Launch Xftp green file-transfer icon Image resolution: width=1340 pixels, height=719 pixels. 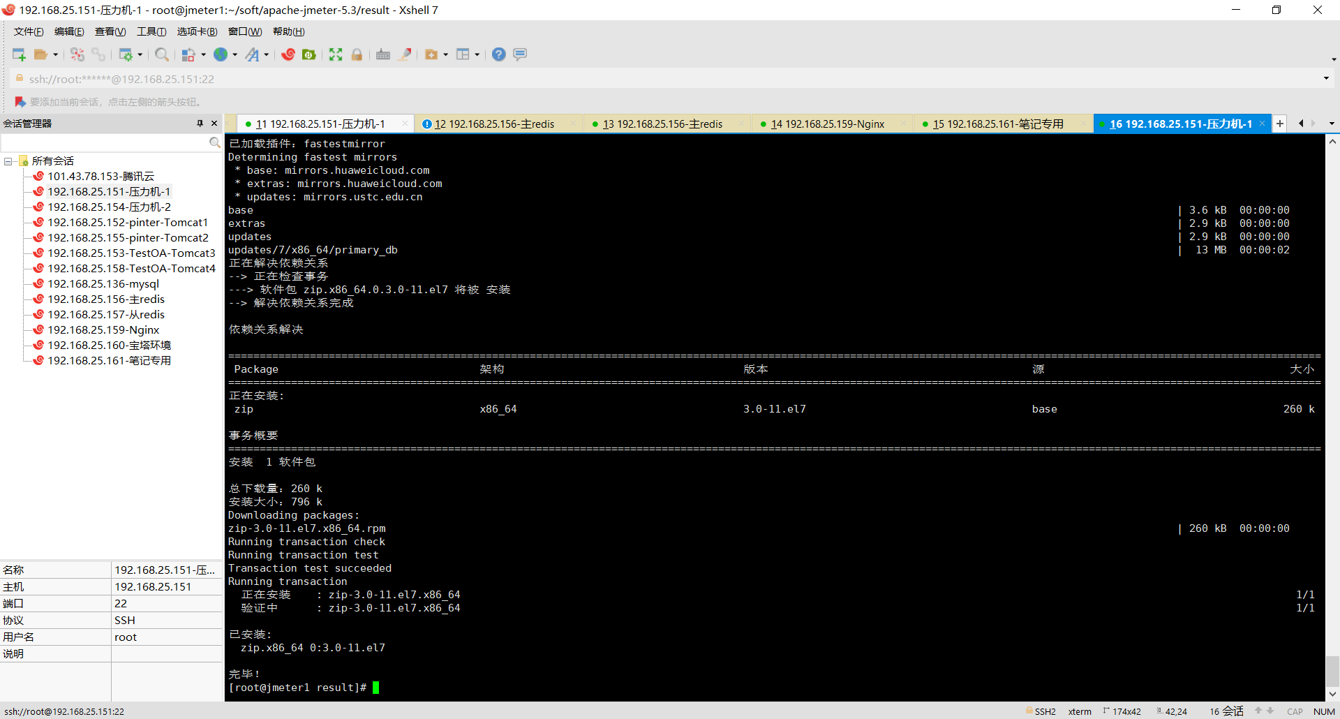point(309,54)
